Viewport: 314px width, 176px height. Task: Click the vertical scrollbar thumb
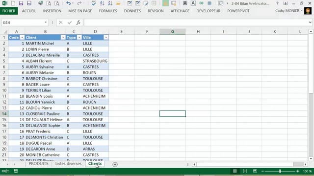311,64
